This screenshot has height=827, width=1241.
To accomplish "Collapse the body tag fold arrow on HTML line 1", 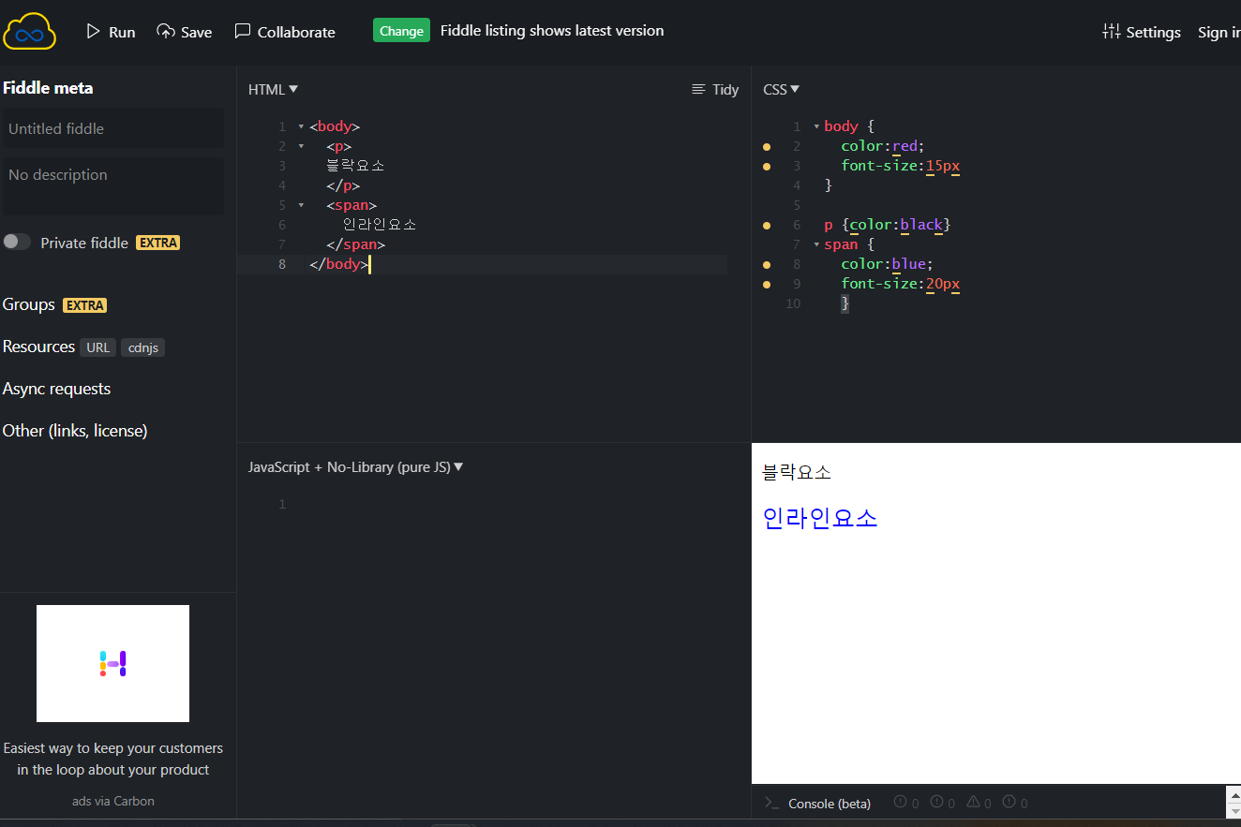I will pyautogui.click(x=301, y=126).
